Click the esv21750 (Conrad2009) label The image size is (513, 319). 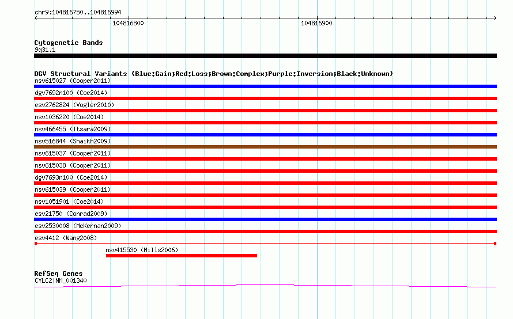point(71,214)
